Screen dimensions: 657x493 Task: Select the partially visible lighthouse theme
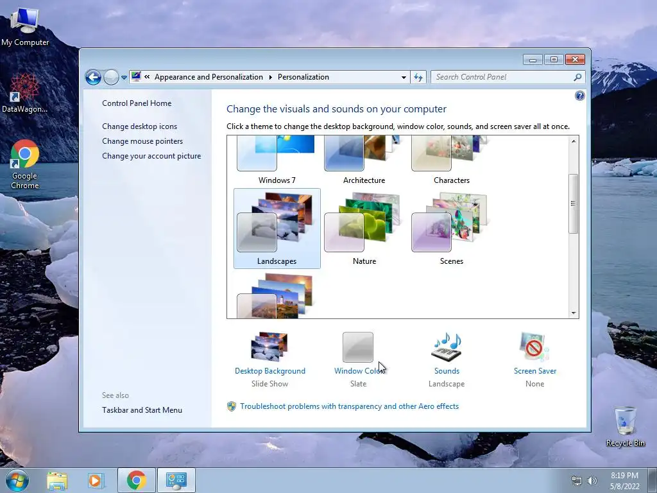277,295
